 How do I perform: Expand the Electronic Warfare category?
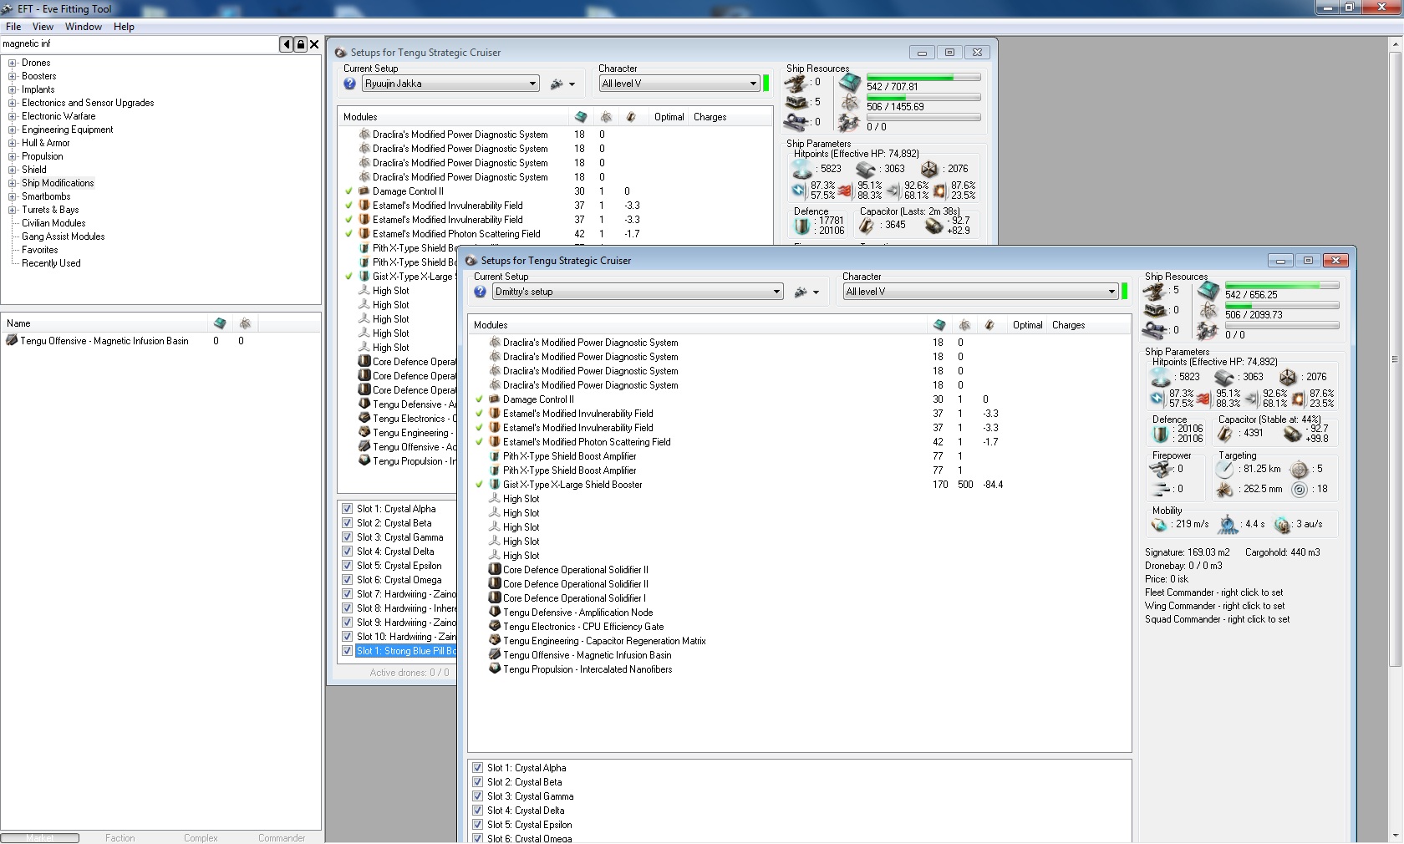(x=13, y=116)
